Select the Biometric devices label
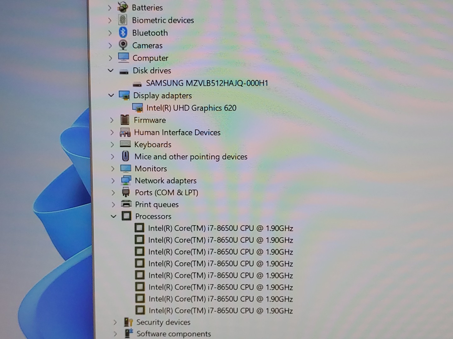Viewport: 453px width, 339px height. click(x=163, y=20)
